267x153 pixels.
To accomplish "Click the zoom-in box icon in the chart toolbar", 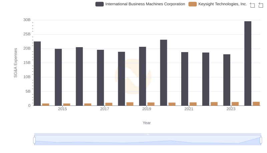I will coord(252,5).
